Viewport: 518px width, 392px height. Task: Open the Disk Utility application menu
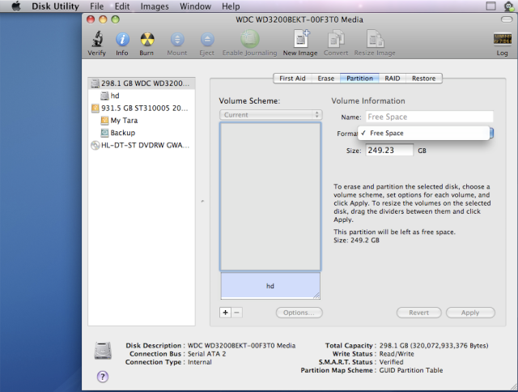56,6
